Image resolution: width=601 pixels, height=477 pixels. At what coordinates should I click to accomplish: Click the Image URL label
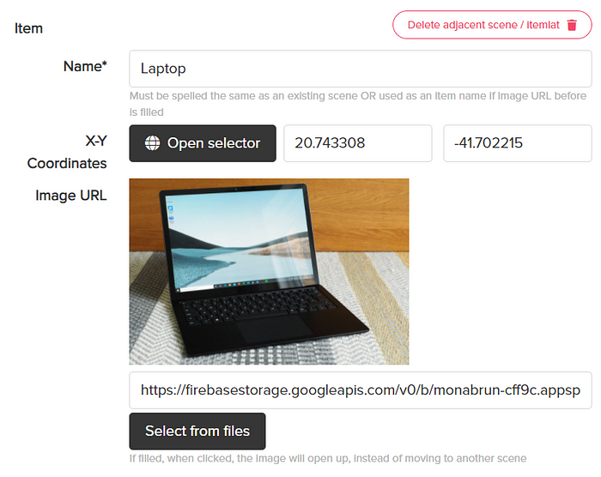click(x=71, y=196)
